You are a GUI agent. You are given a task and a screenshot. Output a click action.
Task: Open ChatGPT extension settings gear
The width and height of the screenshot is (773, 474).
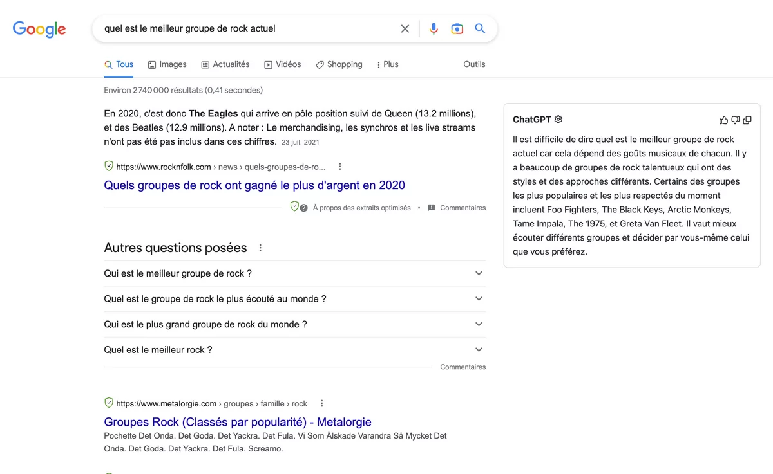558,120
